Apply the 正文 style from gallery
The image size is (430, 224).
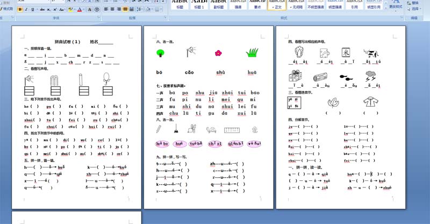[x=277, y=4]
